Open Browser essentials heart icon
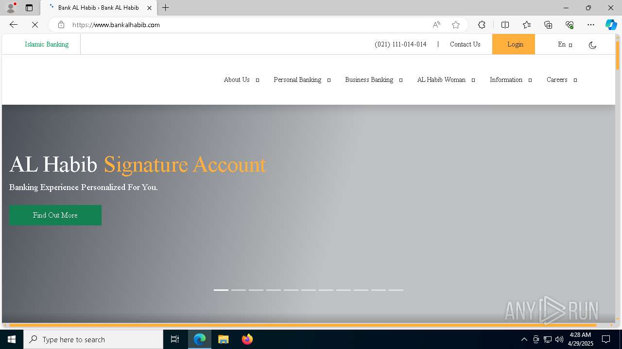Image resolution: width=622 pixels, height=349 pixels. [570, 25]
